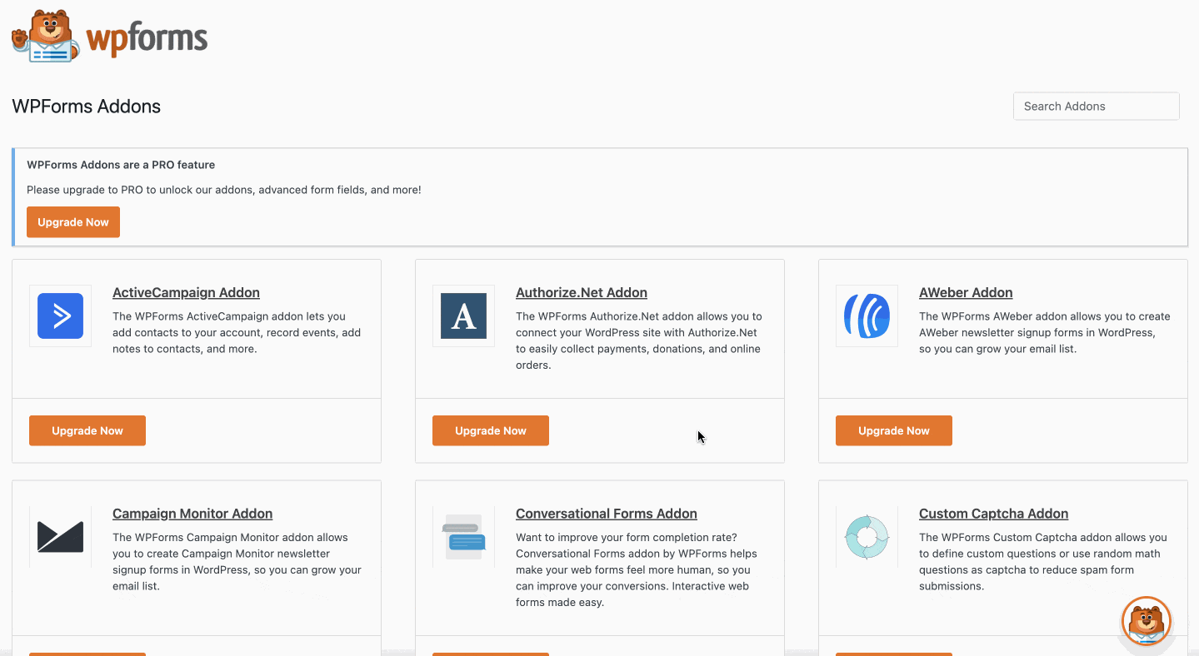Click the Campaign Monitor addon description text
The image size is (1199, 656).
pyautogui.click(x=237, y=562)
